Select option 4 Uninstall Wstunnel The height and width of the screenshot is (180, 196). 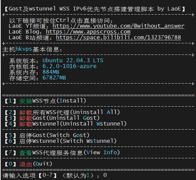coord(66,124)
